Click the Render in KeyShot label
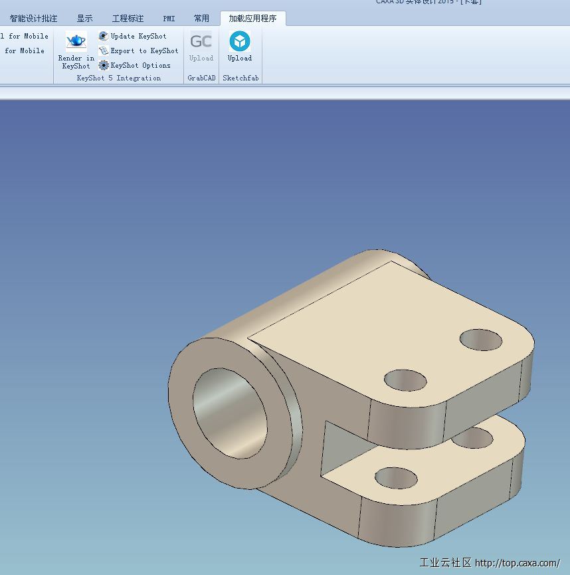This screenshot has height=575, width=570. [x=76, y=62]
